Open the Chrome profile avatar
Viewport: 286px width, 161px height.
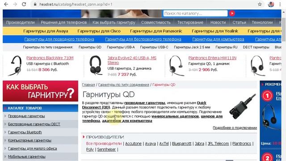tap(271, 4)
